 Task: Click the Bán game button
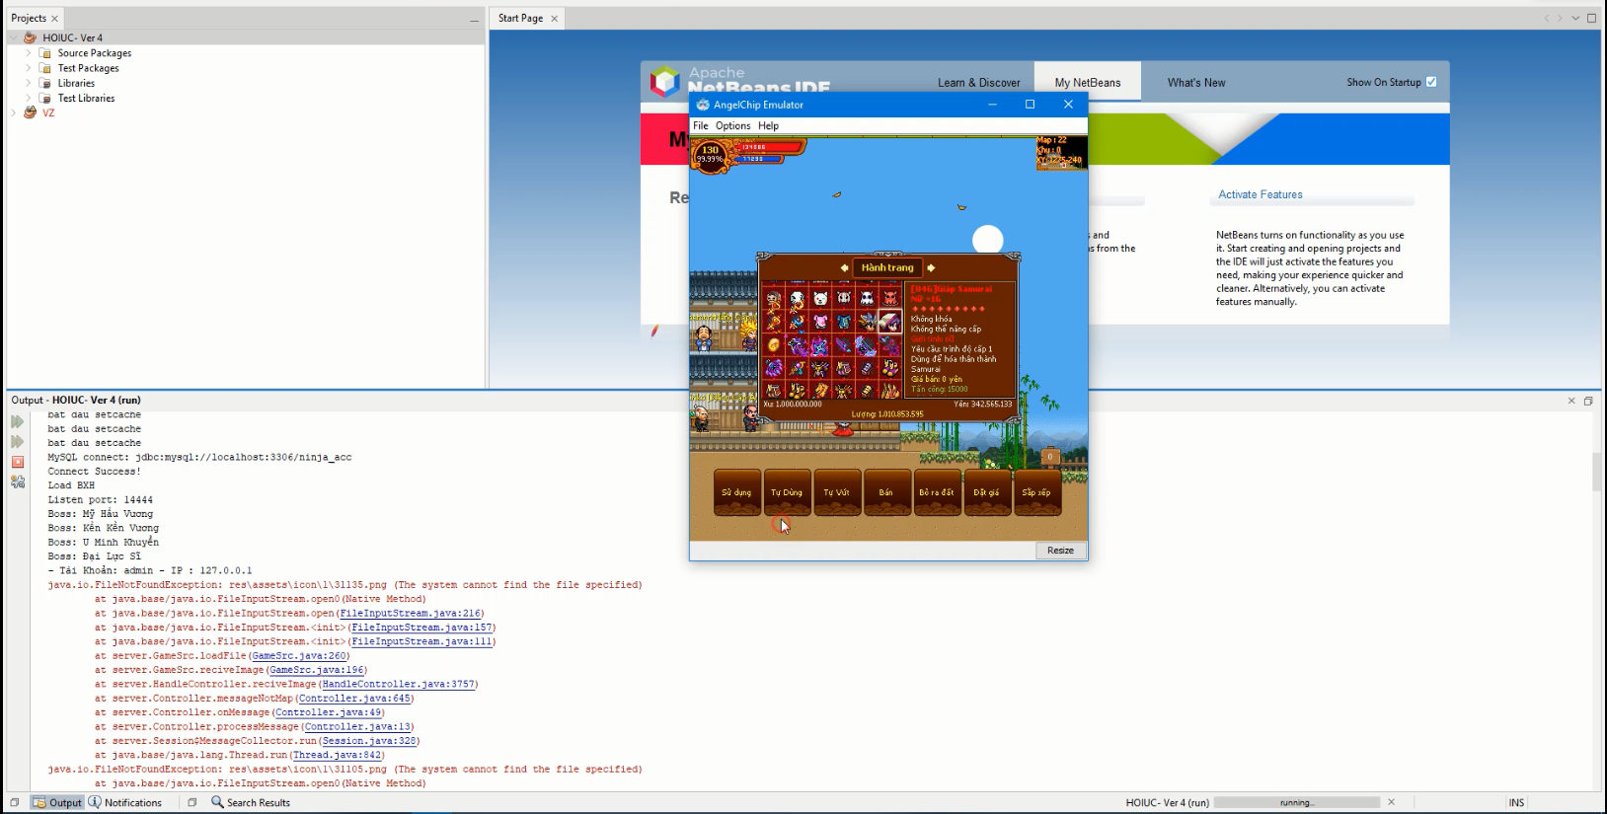point(886,492)
